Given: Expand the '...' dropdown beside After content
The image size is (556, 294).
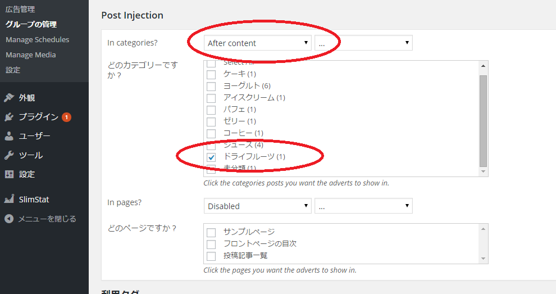Looking at the screenshot, I should click(363, 43).
